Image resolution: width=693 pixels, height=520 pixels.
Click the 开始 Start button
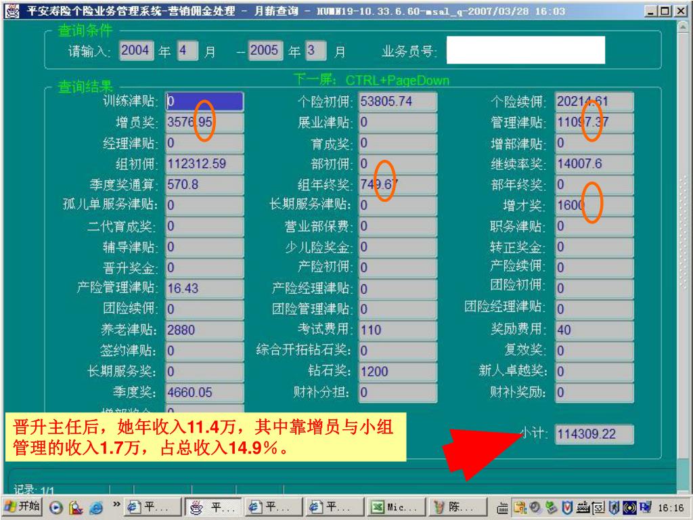(x=22, y=506)
